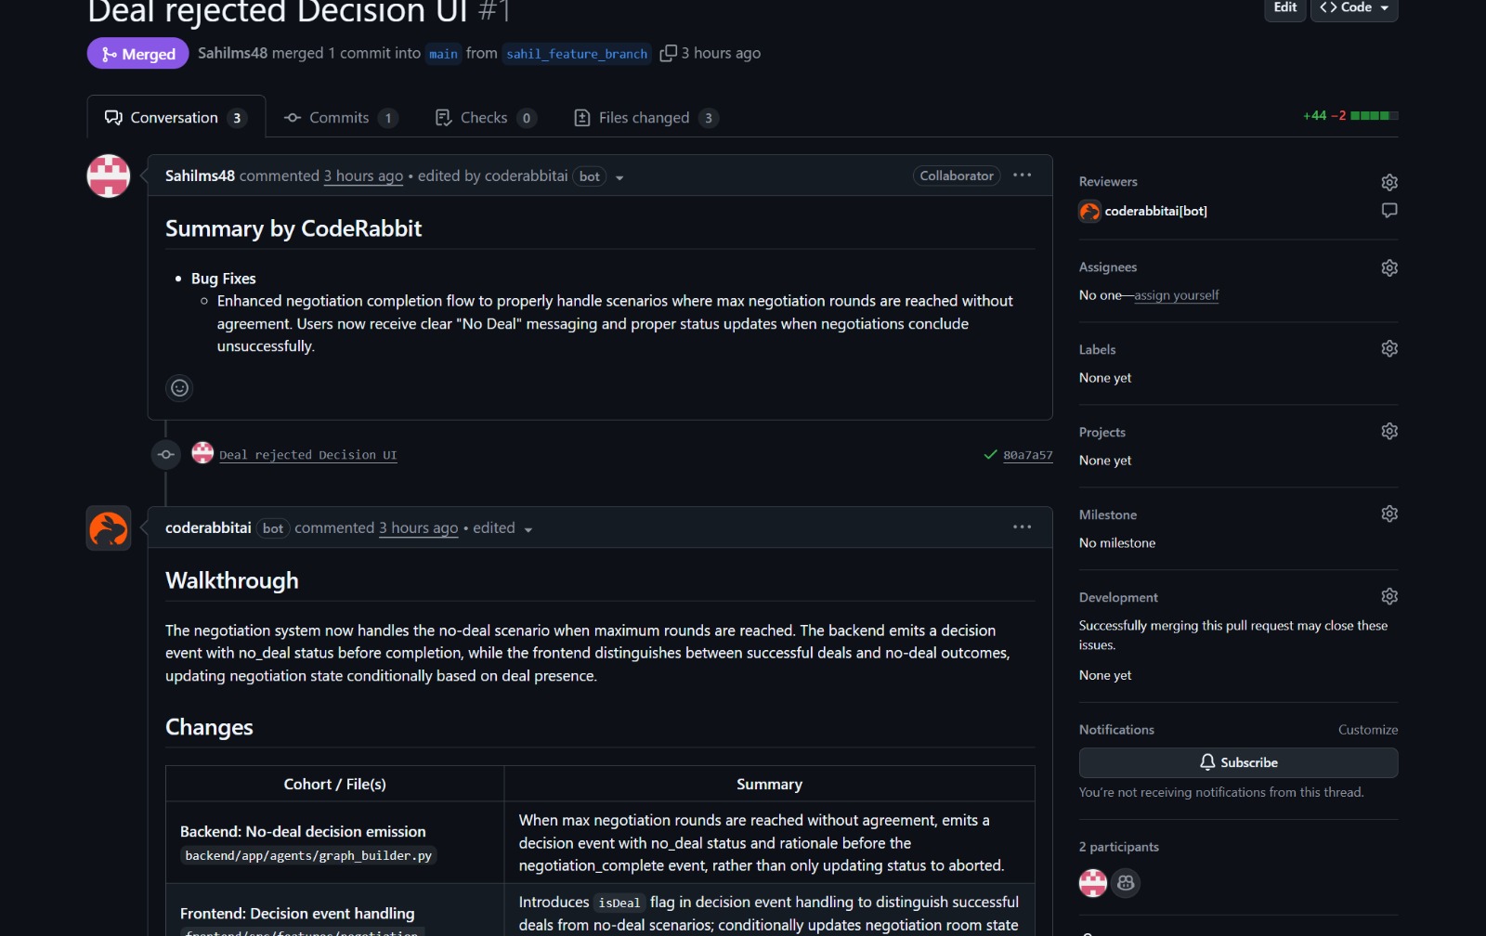Screen dimensions: 1486x936
Task: Open the three-dot menu on Sahilms48's comment
Action: click(x=1022, y=175)
